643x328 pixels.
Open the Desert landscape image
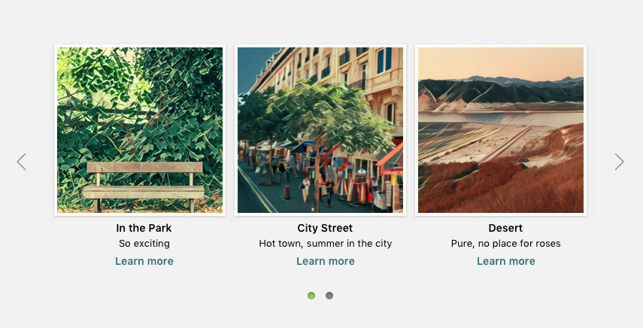click(x=501, y=130)
